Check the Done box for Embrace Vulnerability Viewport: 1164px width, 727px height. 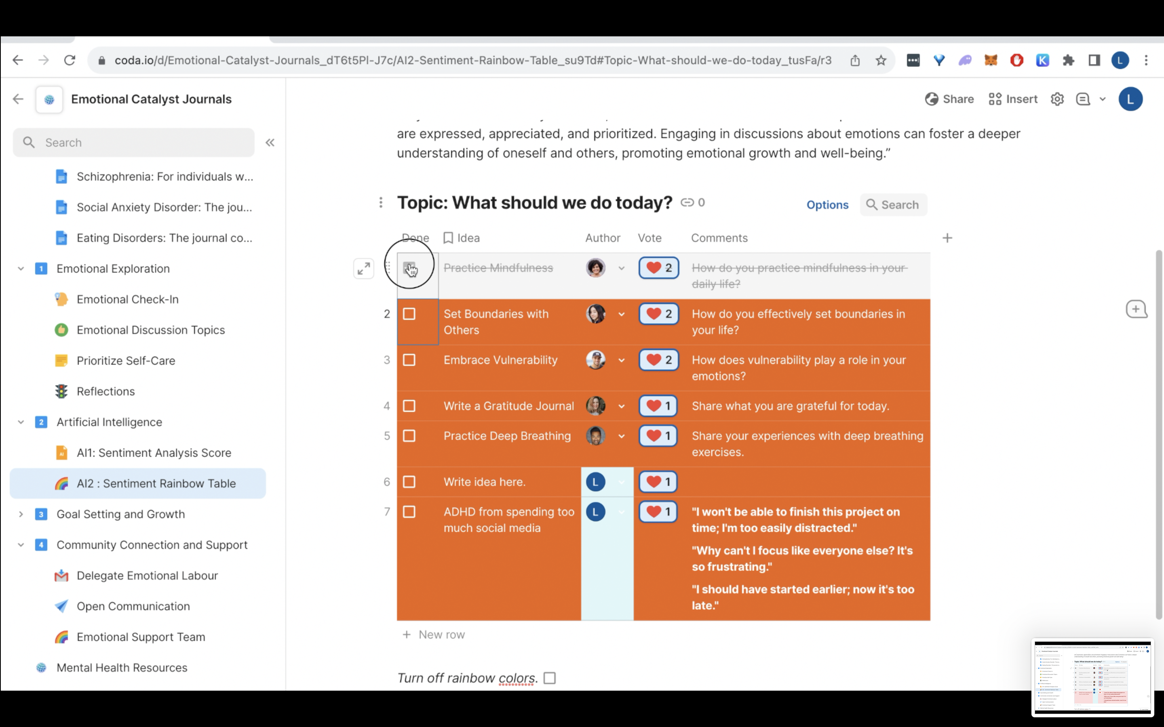click(x=409, y=360)
